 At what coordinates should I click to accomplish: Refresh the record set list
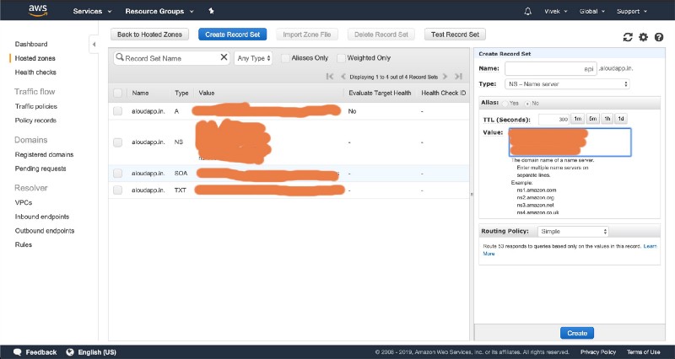coord(628,37)
